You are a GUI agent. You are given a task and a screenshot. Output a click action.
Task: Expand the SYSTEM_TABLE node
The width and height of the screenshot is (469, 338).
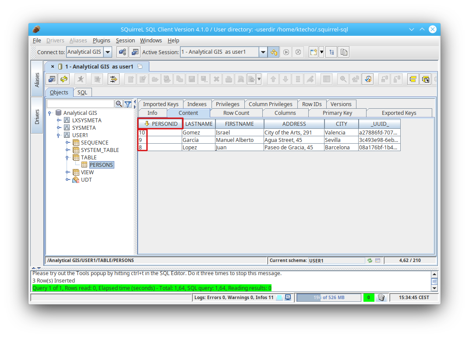point(67,150)
